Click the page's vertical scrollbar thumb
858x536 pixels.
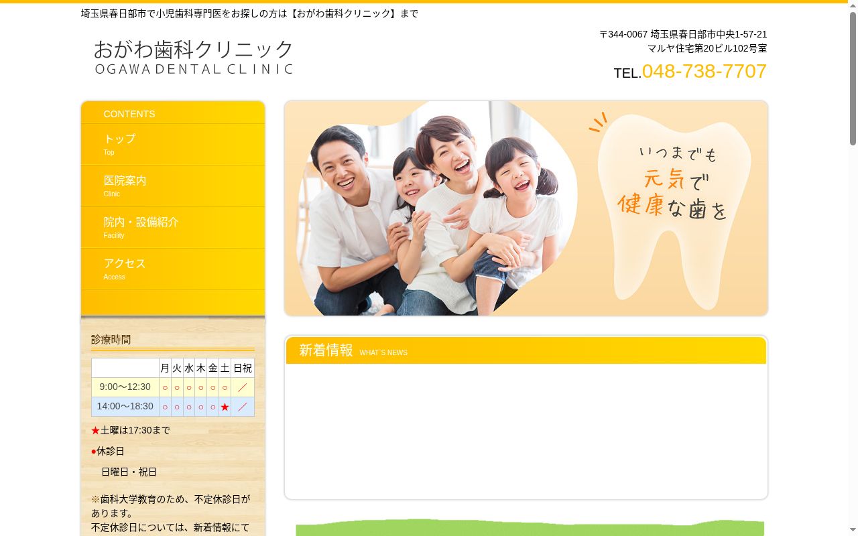click(x=853, y=79)
